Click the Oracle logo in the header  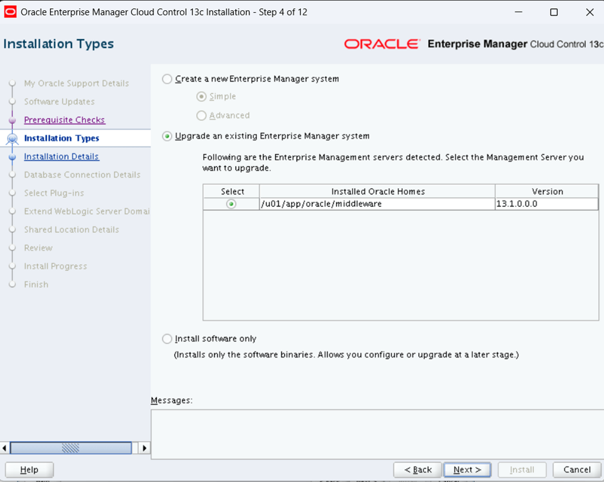382,44
